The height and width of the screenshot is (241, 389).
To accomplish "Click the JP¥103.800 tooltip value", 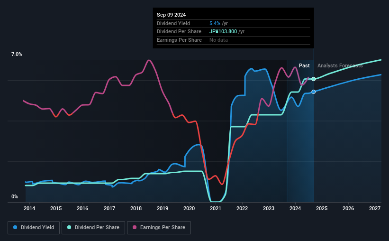I will [x=223, y=32].
